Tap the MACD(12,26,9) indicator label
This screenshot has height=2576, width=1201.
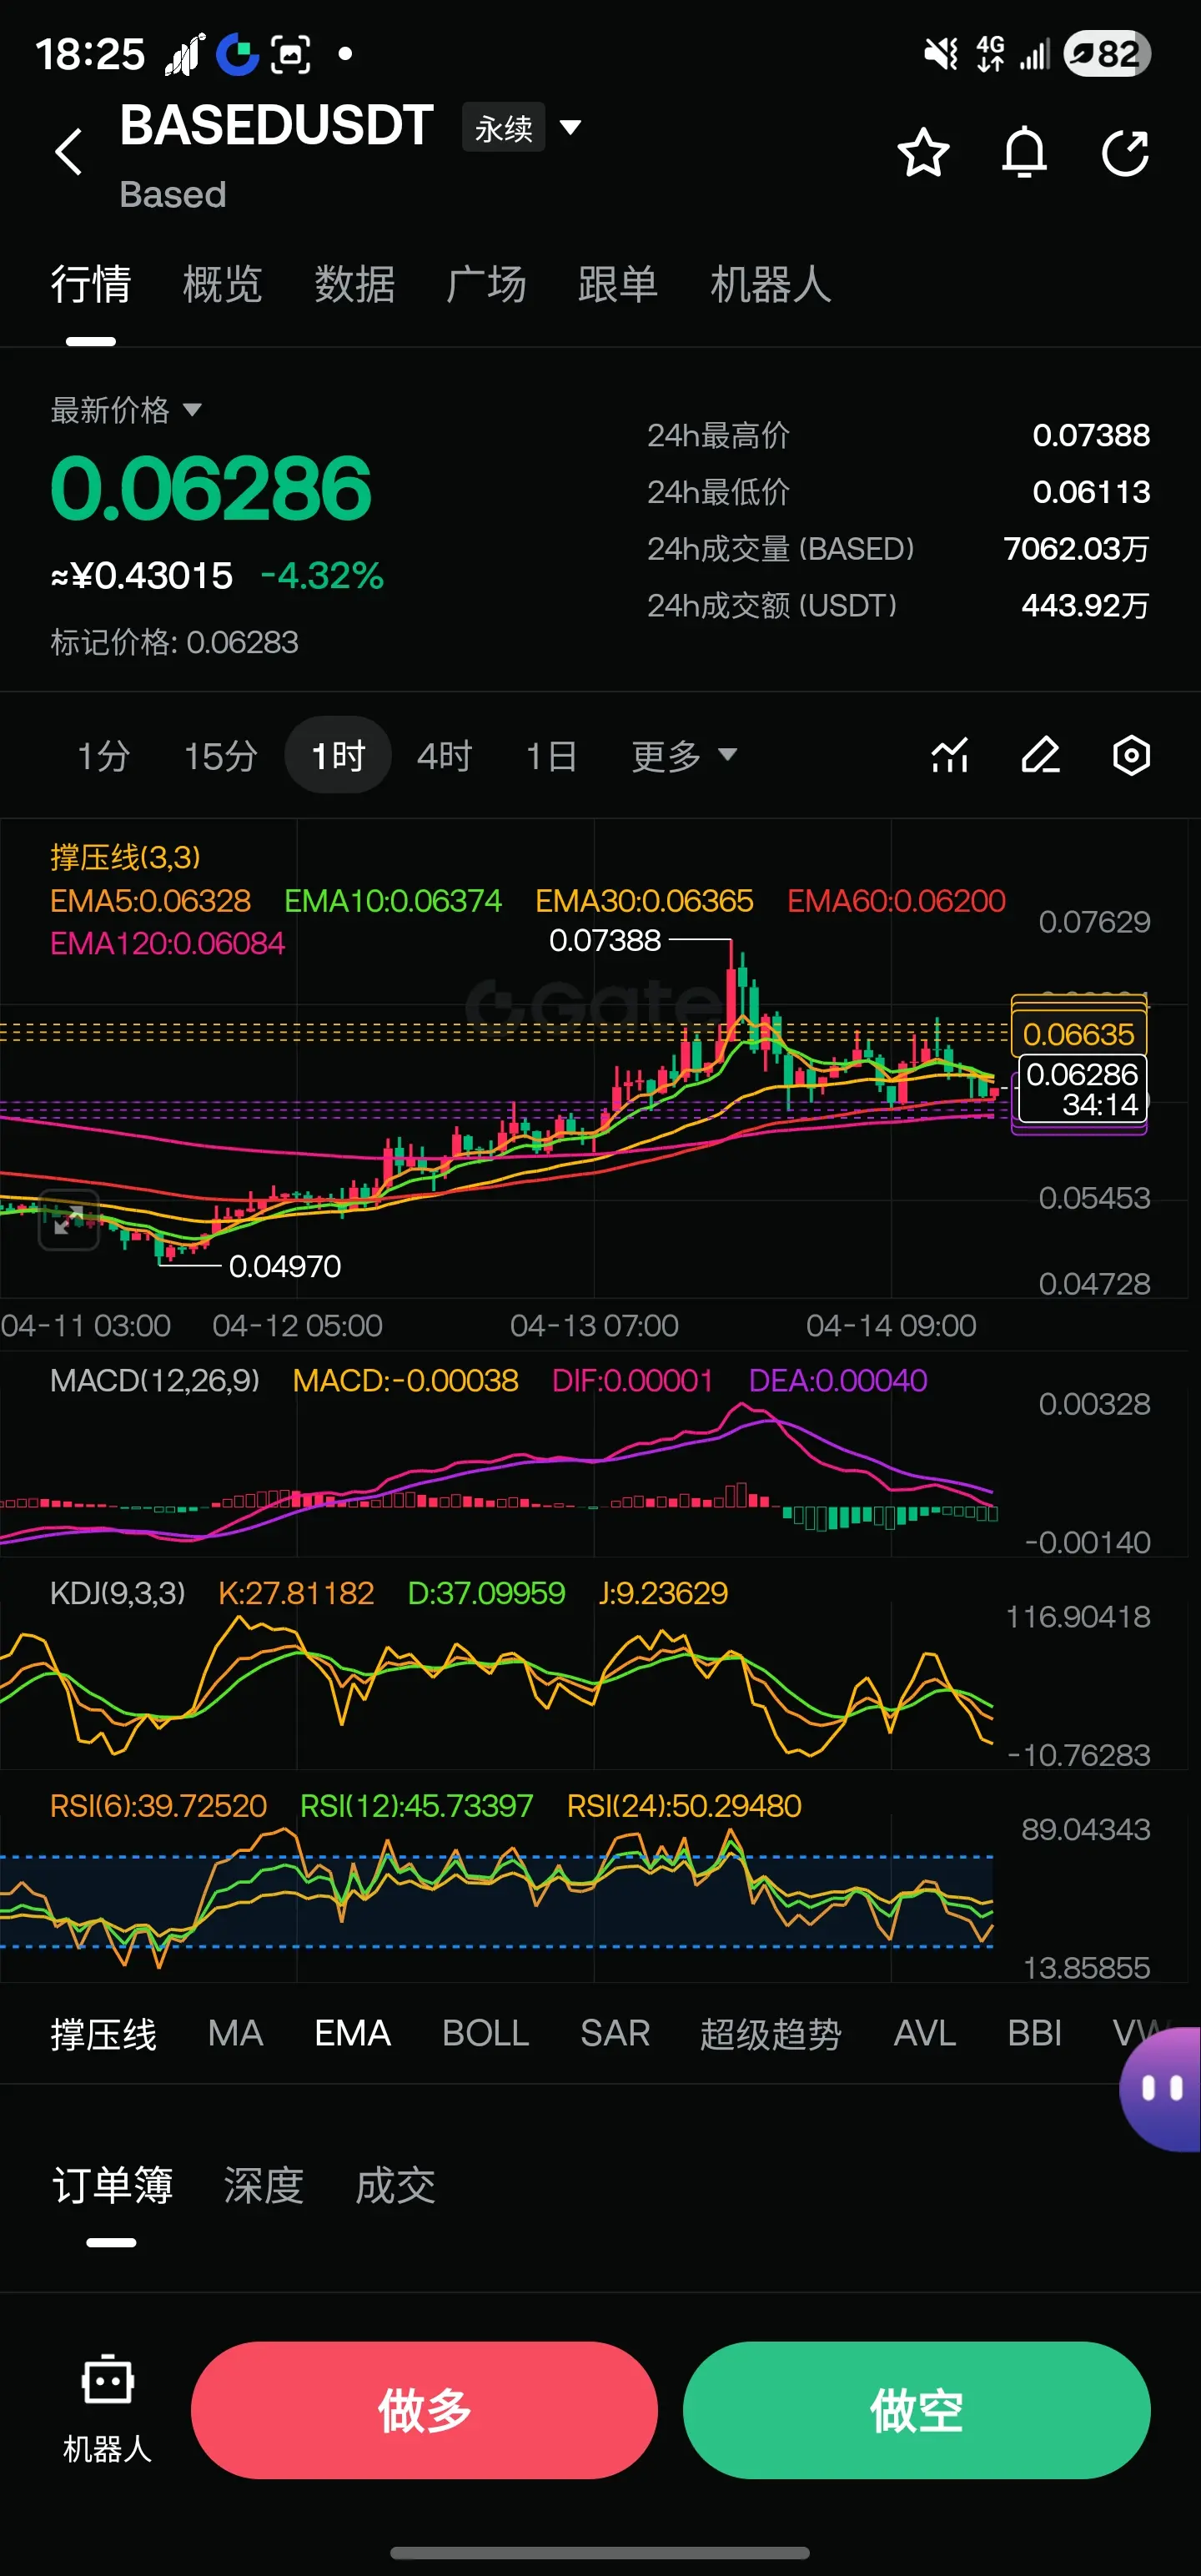155,1381
